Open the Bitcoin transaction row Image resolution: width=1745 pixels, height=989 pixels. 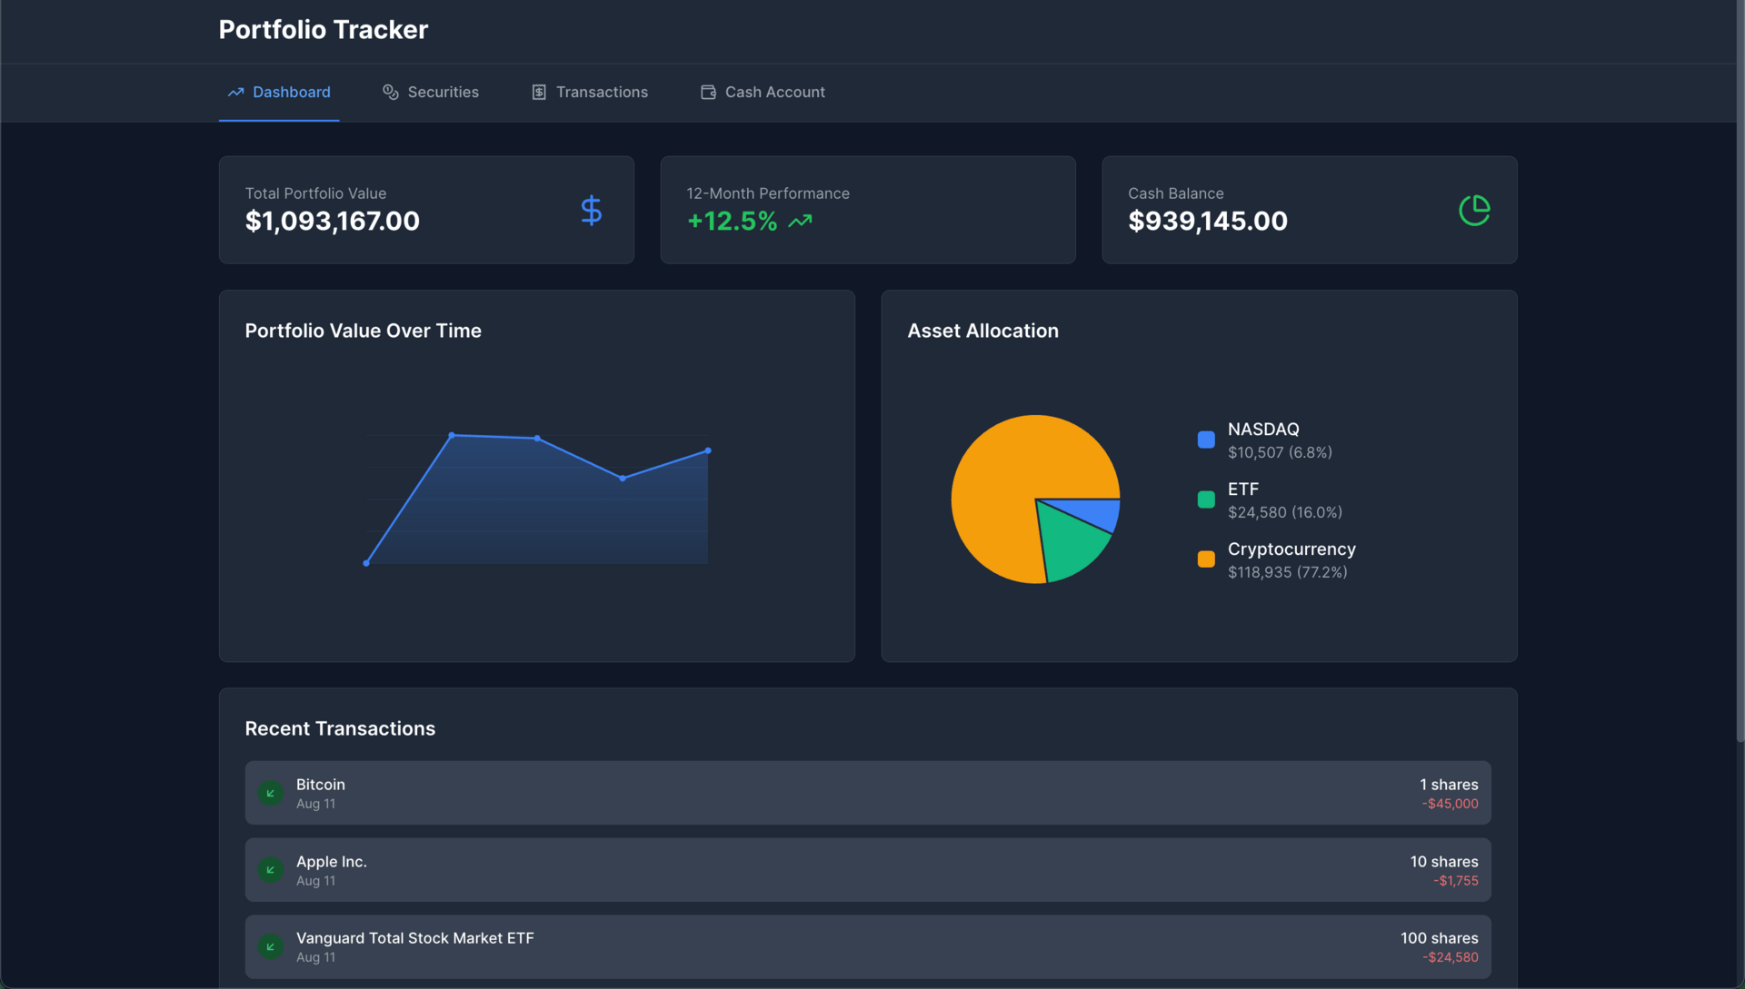click(x=867, y=793)
